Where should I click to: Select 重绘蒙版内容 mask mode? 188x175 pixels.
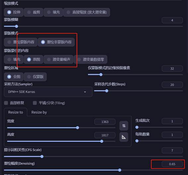(x=21, y=42)
